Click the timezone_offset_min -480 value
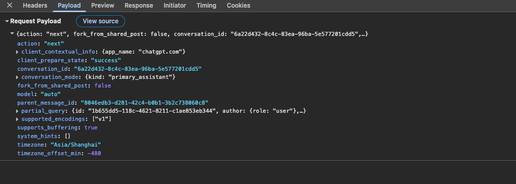Viewport: 516px width, 184px height. 94,153
